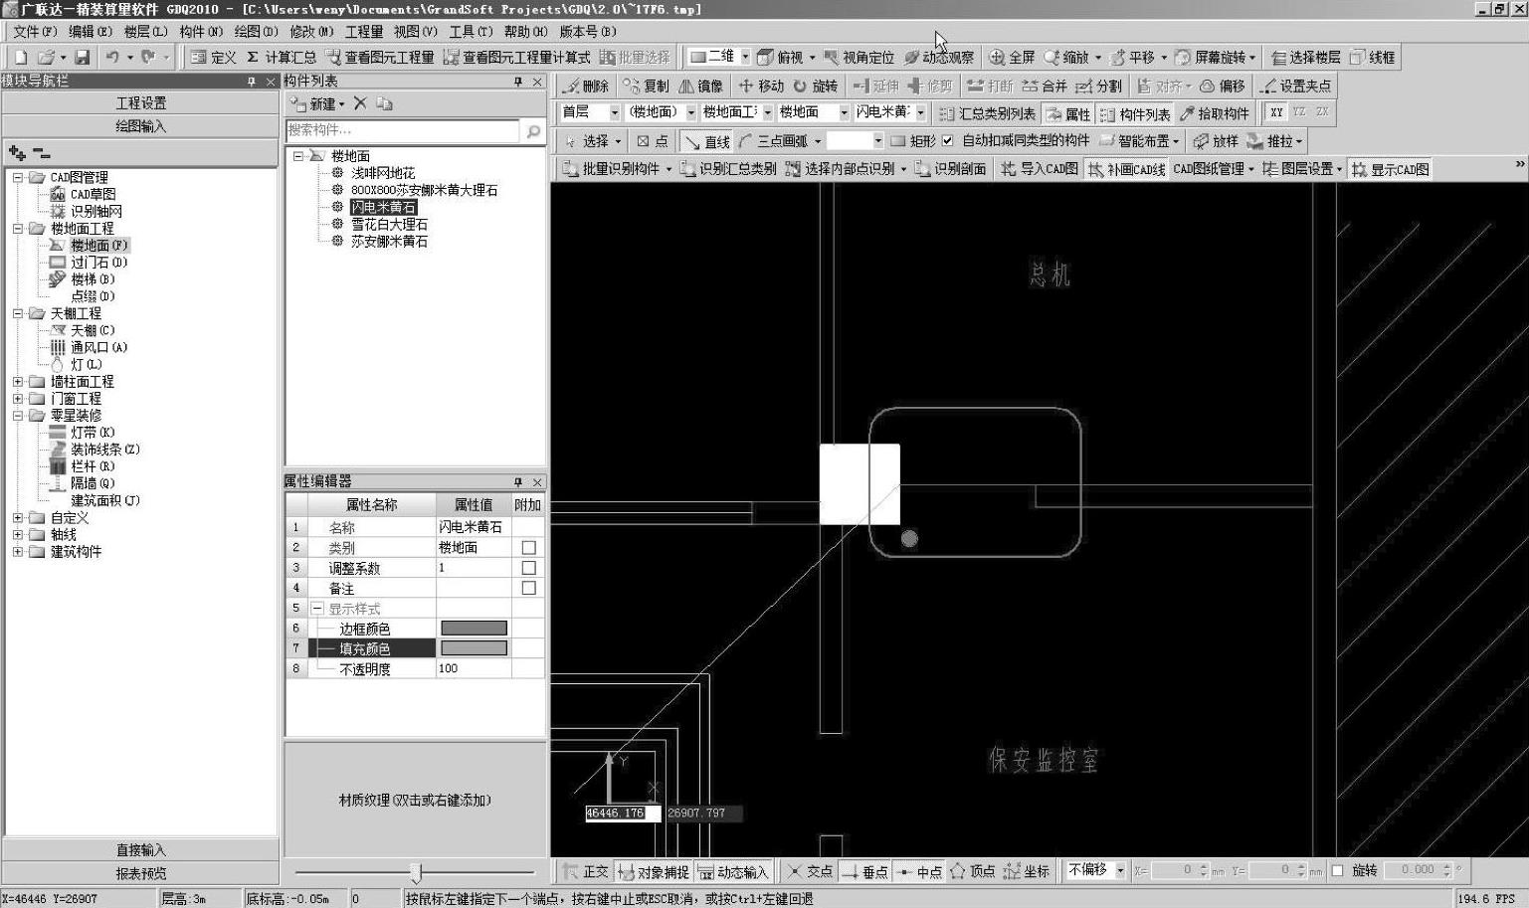Open 不偏移 offset mode dropdown
This screenshot has width=1529, height=908.
(x=1120, y=870)
